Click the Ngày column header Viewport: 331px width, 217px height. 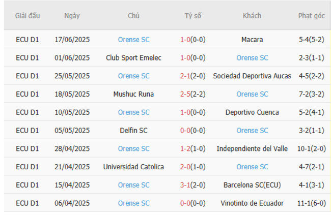tap(72, 16)
